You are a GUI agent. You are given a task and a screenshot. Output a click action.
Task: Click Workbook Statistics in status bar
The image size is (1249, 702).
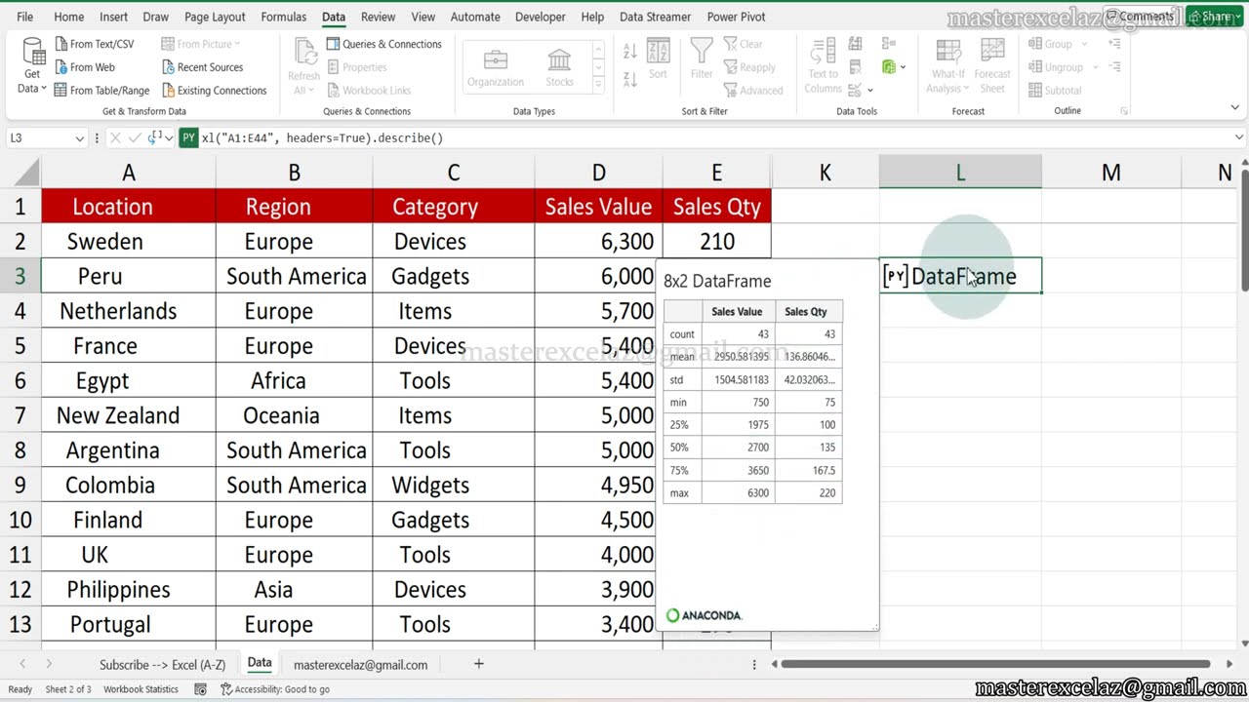[141, 689]
